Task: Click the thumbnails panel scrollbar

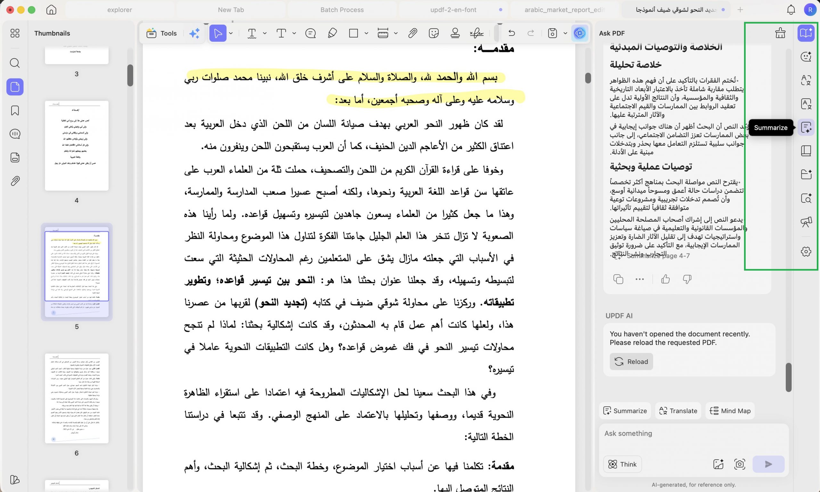Action: click(x=130, y=75)
